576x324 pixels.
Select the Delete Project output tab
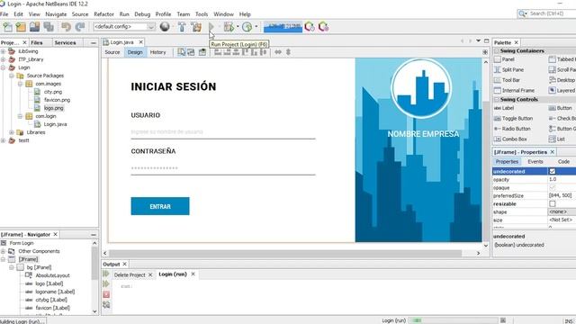(x=130, y=274)
